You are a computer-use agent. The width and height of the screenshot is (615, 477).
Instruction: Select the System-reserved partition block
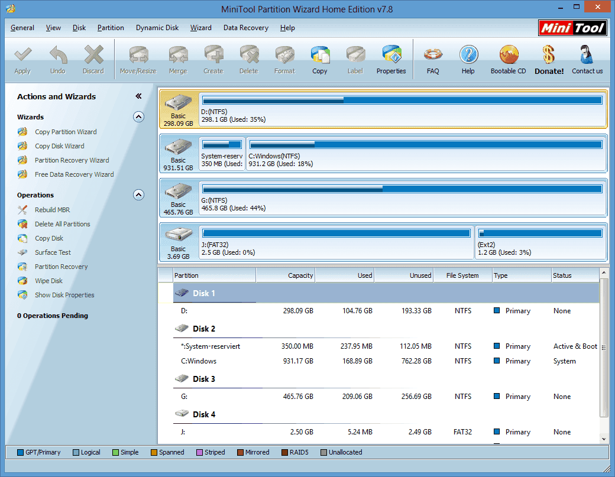222,154
